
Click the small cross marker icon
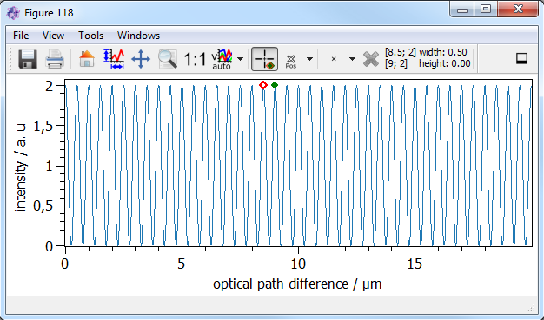coord(334,59)
